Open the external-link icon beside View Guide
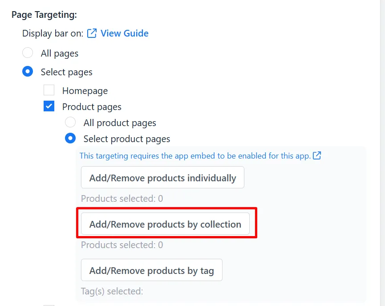The image size is (385, 306). 92,33
